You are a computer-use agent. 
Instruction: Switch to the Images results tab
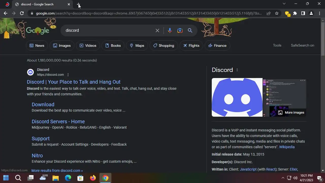click(62, 45)
